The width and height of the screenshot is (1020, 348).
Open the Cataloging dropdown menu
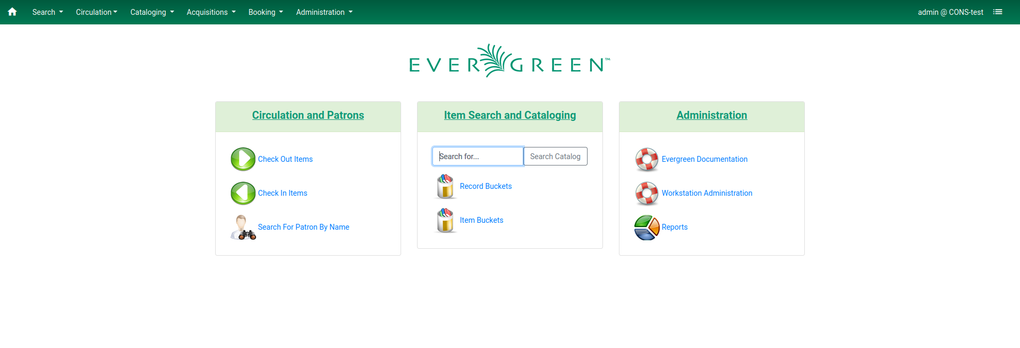tap(152, 12)
